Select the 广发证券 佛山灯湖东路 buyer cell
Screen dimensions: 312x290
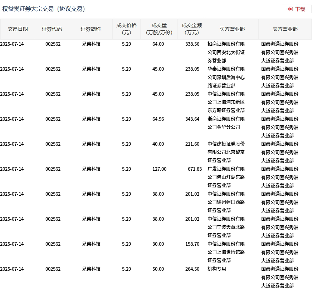pyautogui.click(x=226, y=177)
